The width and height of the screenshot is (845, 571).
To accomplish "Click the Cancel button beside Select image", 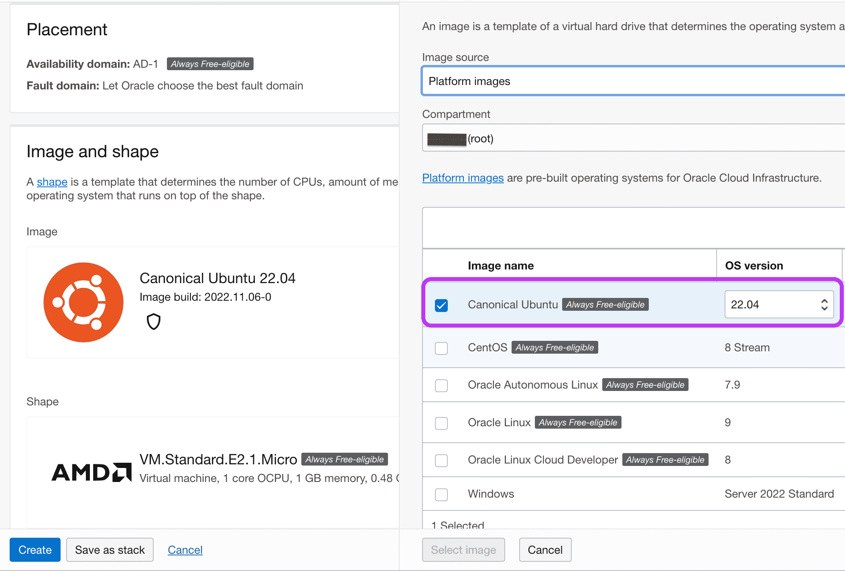I will (545, 550).
